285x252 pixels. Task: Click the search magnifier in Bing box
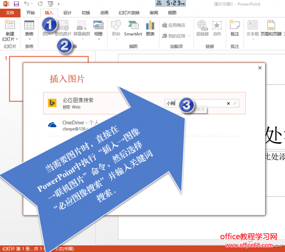click(235, 104)
